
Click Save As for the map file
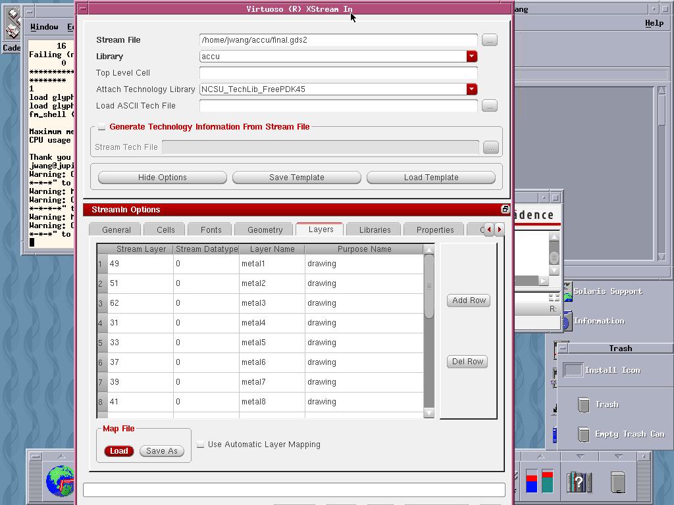[x=162, y=451]
